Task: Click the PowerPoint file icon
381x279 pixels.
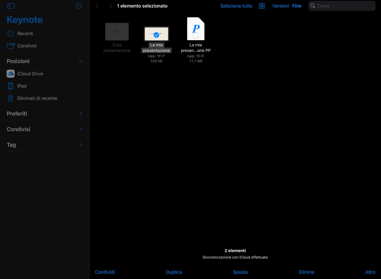Action: (x=196, y=29)
